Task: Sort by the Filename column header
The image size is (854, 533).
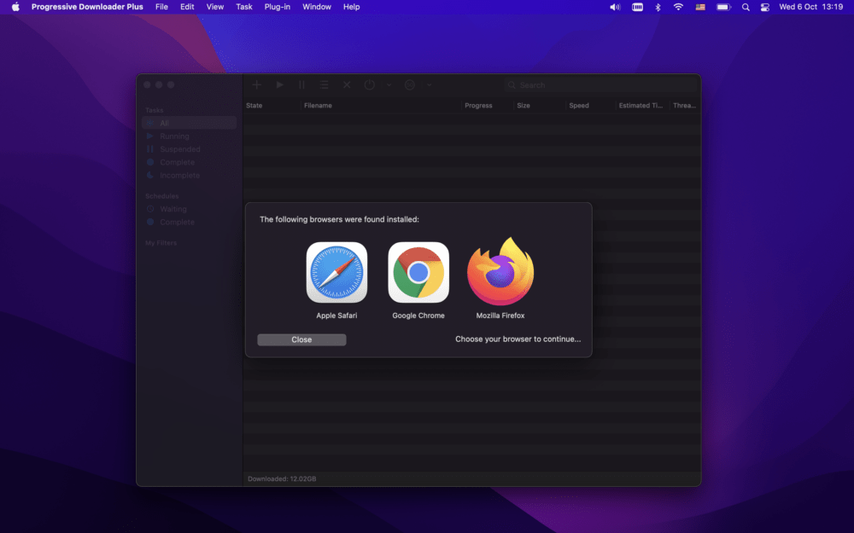Action: tap(381, 106)
